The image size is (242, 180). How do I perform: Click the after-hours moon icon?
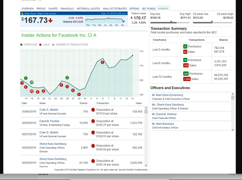pyautogui.click(x=23, y=14)
